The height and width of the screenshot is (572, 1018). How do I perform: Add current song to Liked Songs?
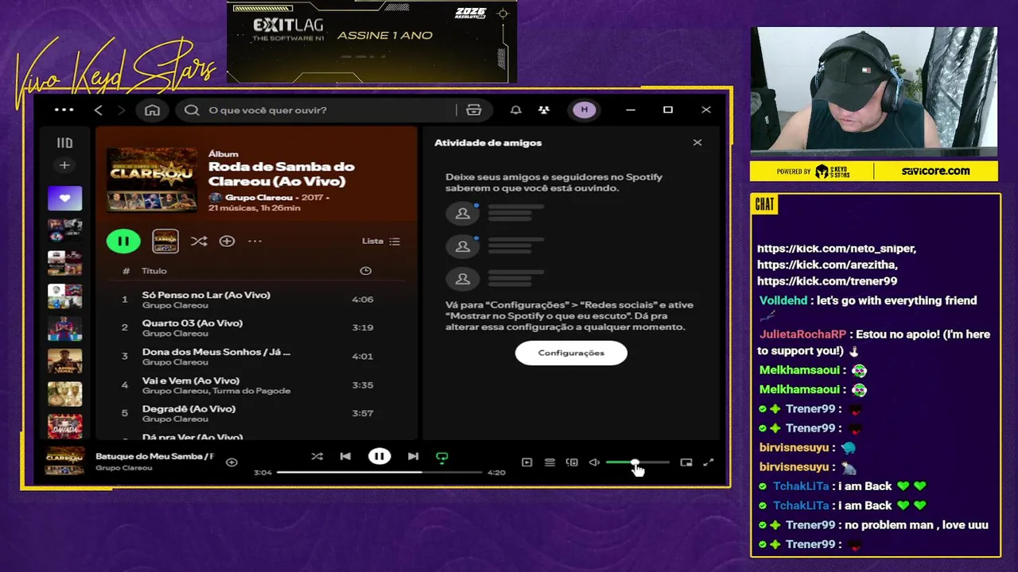[231, 462]
